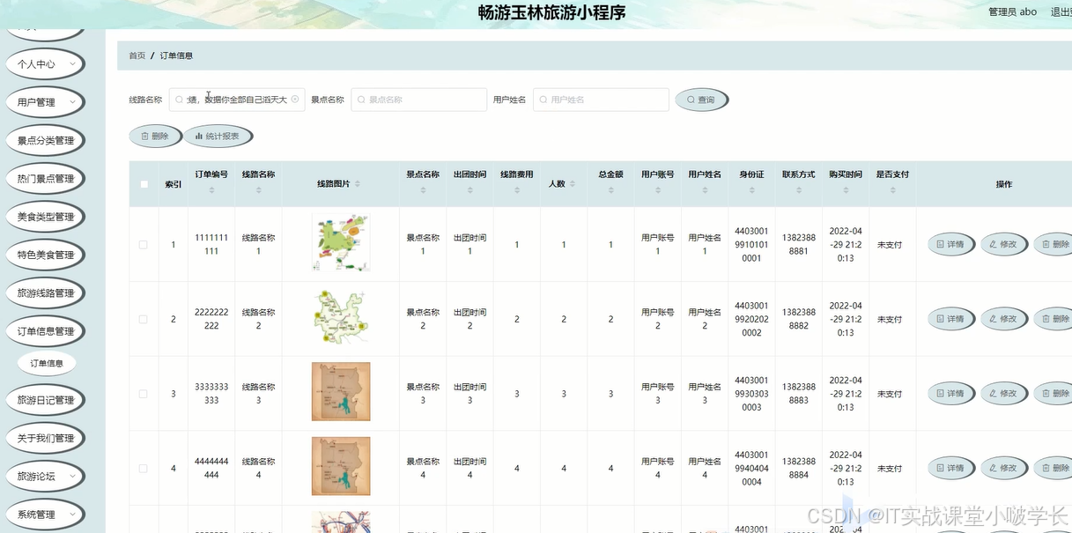Select the phone number 13823888882 cell
The image size is (1072, 533).
799,319
